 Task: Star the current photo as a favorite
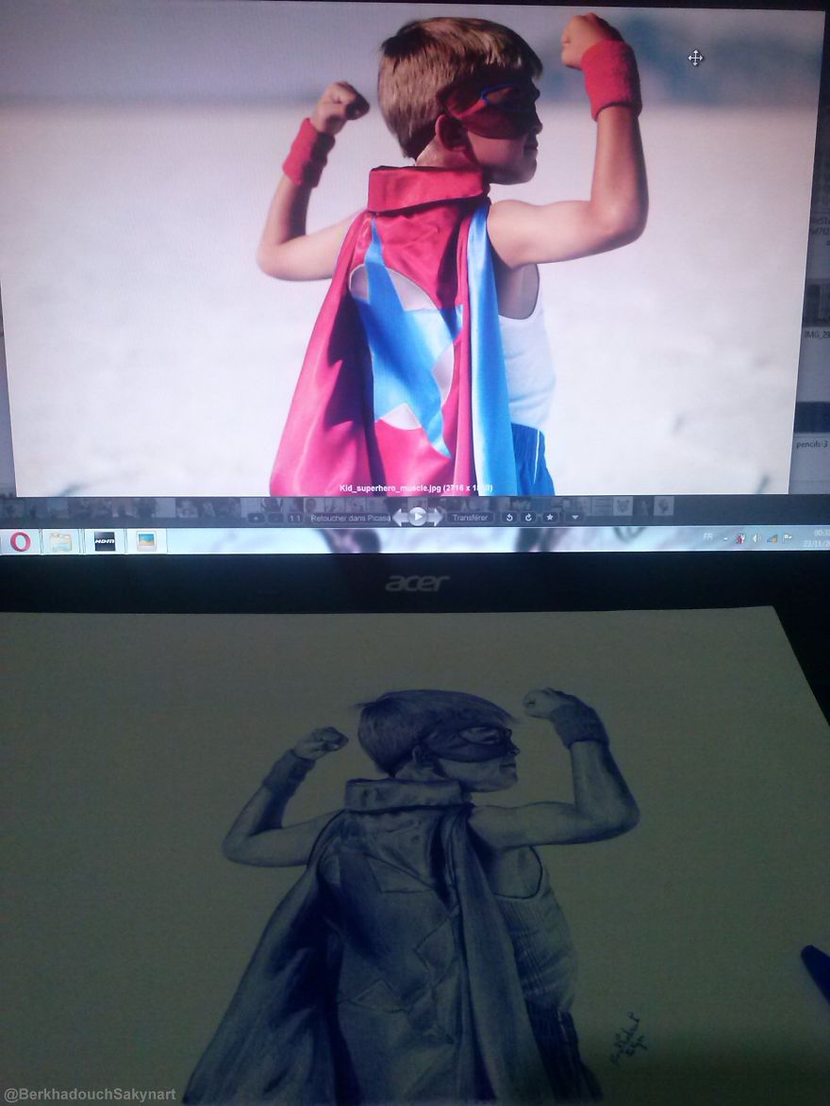(x=549, y=517)
